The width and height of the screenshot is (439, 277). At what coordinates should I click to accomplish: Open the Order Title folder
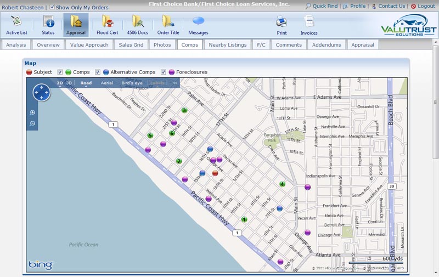[168, 22]
